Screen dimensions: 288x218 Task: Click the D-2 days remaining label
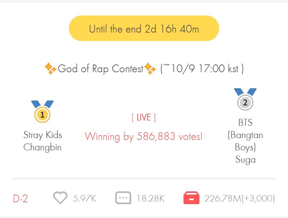[x=21, y=199]
